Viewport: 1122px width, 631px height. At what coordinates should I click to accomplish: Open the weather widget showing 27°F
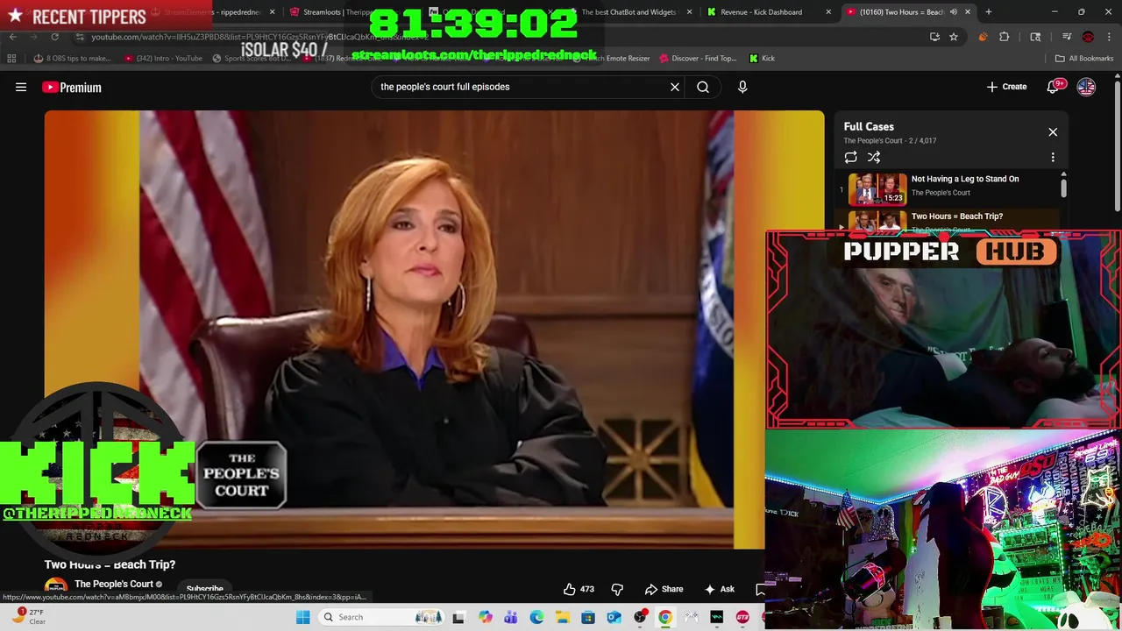[x=28, y=617]
